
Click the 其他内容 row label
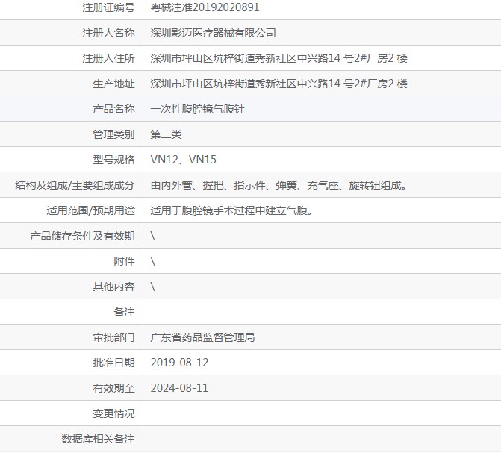113,287
